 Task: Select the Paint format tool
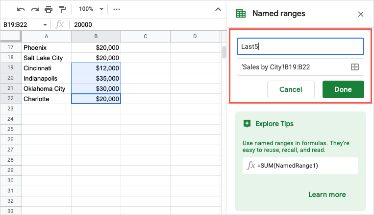pos(62,9)
